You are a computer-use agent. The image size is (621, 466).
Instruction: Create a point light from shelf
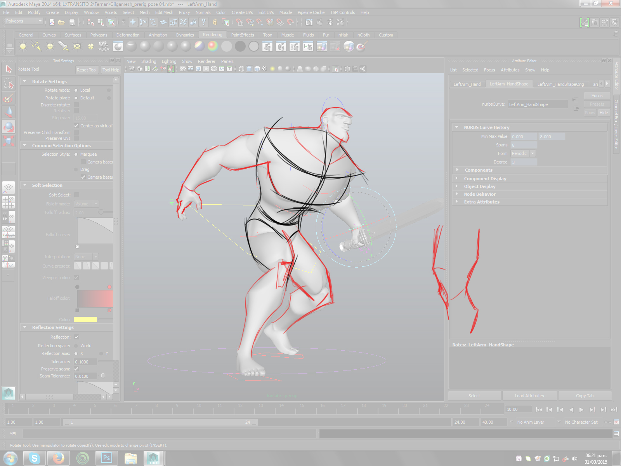50,47
